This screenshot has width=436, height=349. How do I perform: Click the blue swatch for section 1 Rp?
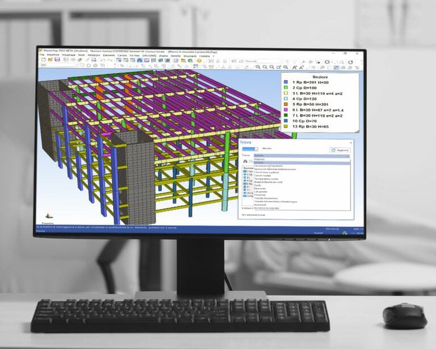click(x=286, y=83)
